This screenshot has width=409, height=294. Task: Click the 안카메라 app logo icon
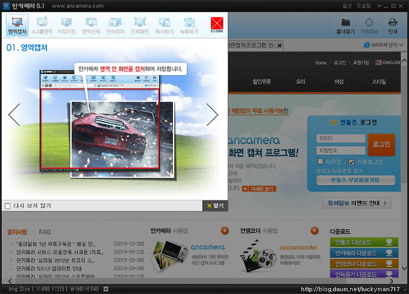point(6,6)
